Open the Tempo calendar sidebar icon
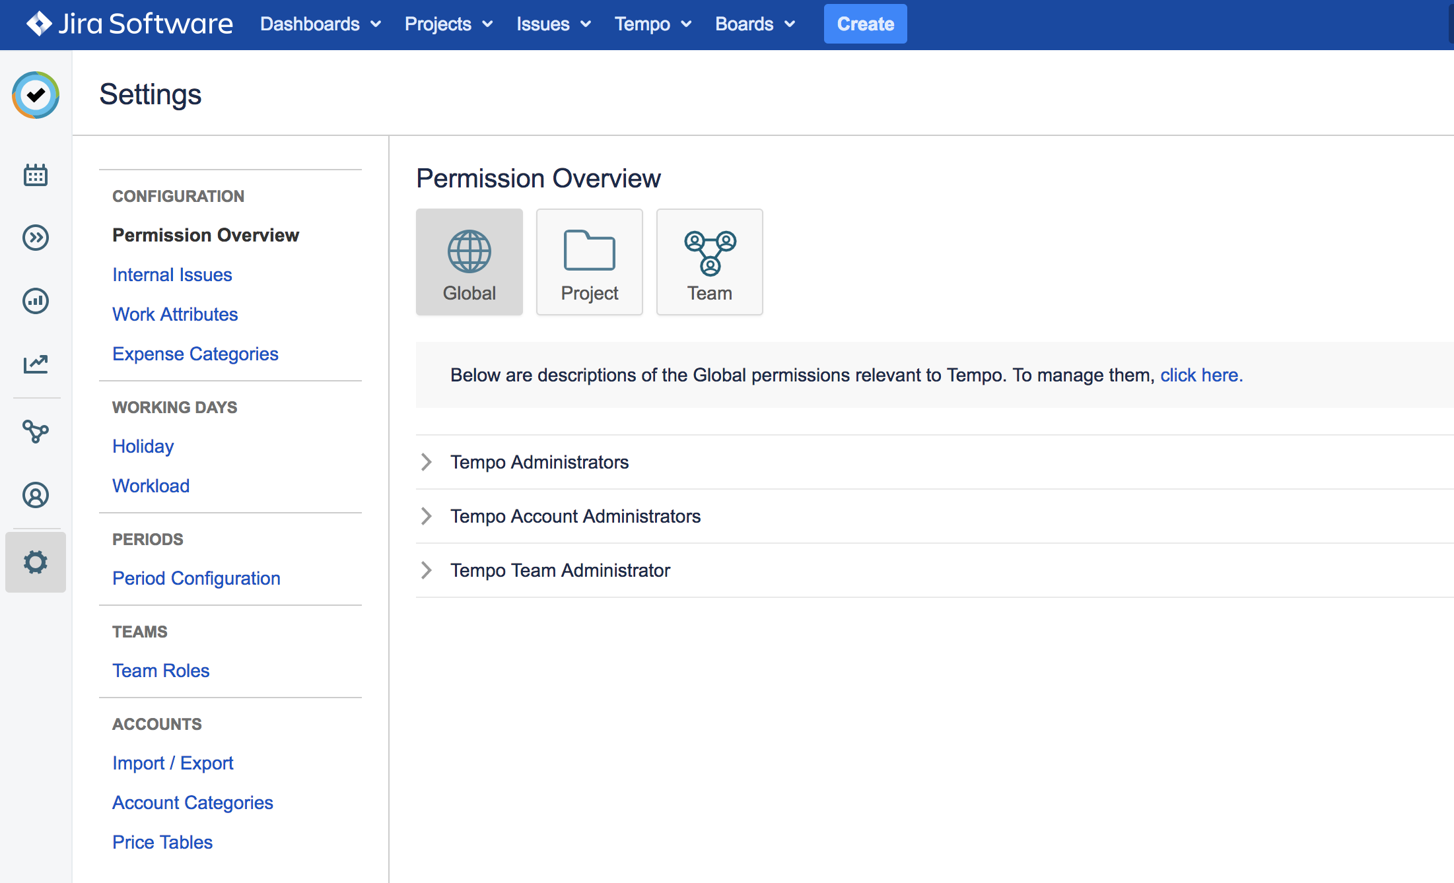1454x883 pixels. pyautogui.click(x=36, y=175)
